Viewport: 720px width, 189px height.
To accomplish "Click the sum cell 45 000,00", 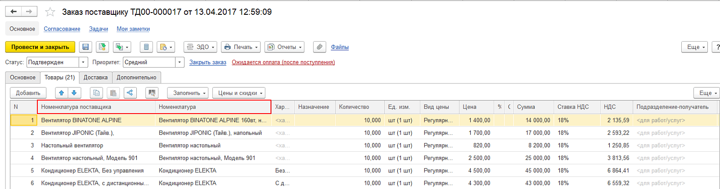I will (x=534, y=171).
